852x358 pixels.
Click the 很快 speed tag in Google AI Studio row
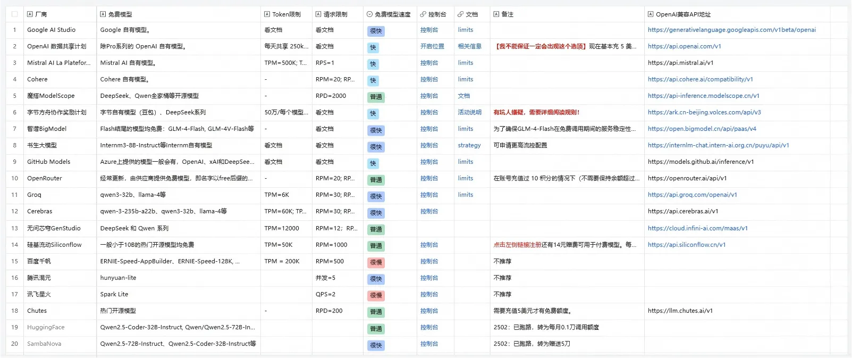pyautogui.click(x=376, y=31)
